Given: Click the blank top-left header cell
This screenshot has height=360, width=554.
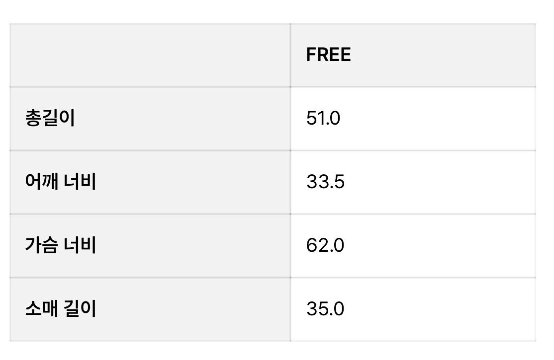Looking at the screenshot, I should pos(150,55).
